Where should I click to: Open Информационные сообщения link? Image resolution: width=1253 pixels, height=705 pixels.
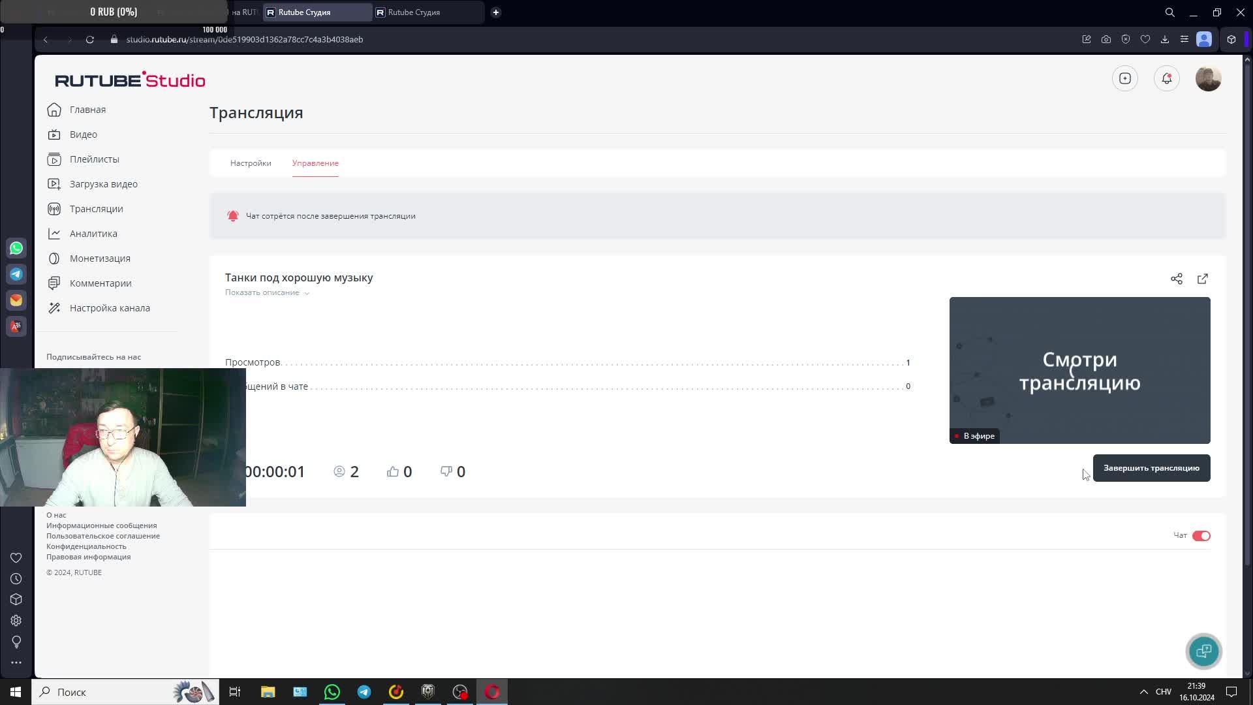tap(102, 525)
